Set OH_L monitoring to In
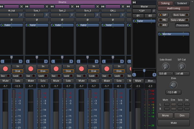The image size is (194, 129). 119,66
